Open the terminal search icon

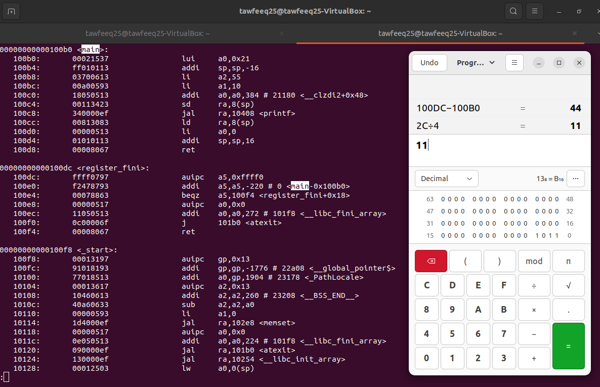click(513, 11)
